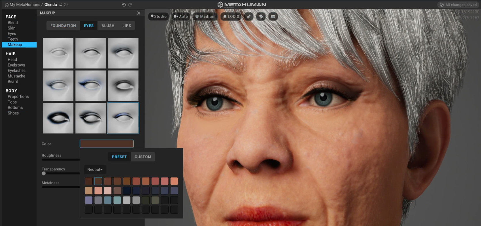Open the Head hair section
The width and height of the screenshot is (481, 226).
click(x=12, y=60)
